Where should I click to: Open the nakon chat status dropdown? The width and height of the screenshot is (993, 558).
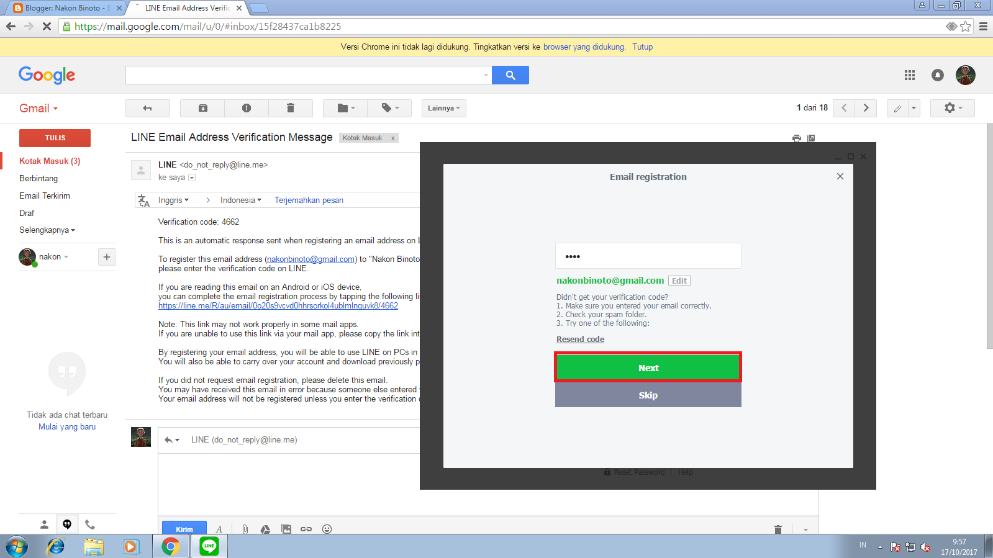click(x=54, y=257)
